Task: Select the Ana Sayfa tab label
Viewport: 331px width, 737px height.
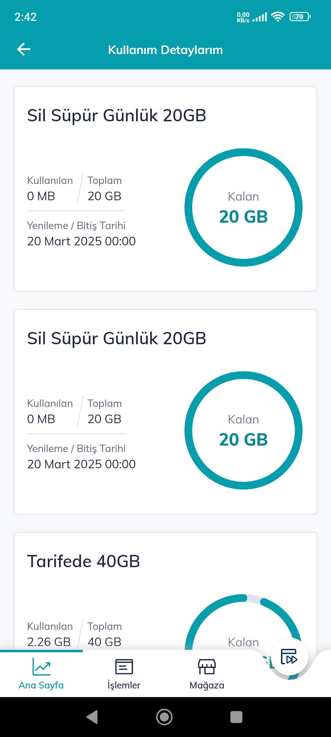Action: click(41, 685)
